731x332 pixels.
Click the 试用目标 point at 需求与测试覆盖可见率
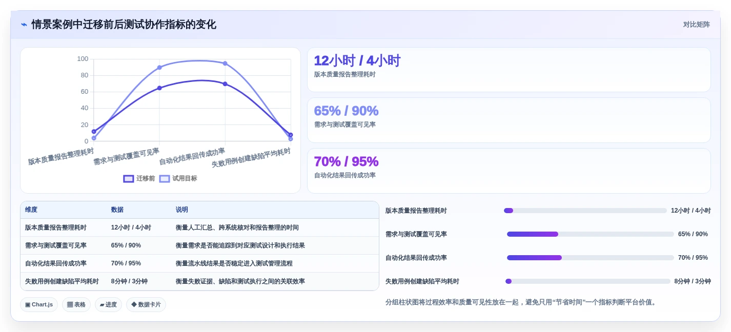point(159,68)
